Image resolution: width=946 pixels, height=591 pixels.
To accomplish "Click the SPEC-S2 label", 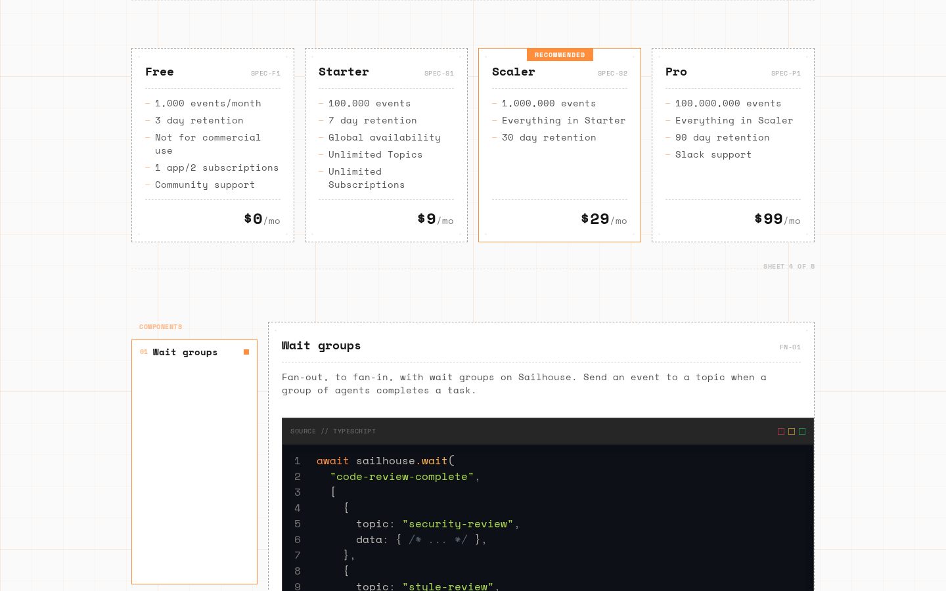I will [612, 74].
